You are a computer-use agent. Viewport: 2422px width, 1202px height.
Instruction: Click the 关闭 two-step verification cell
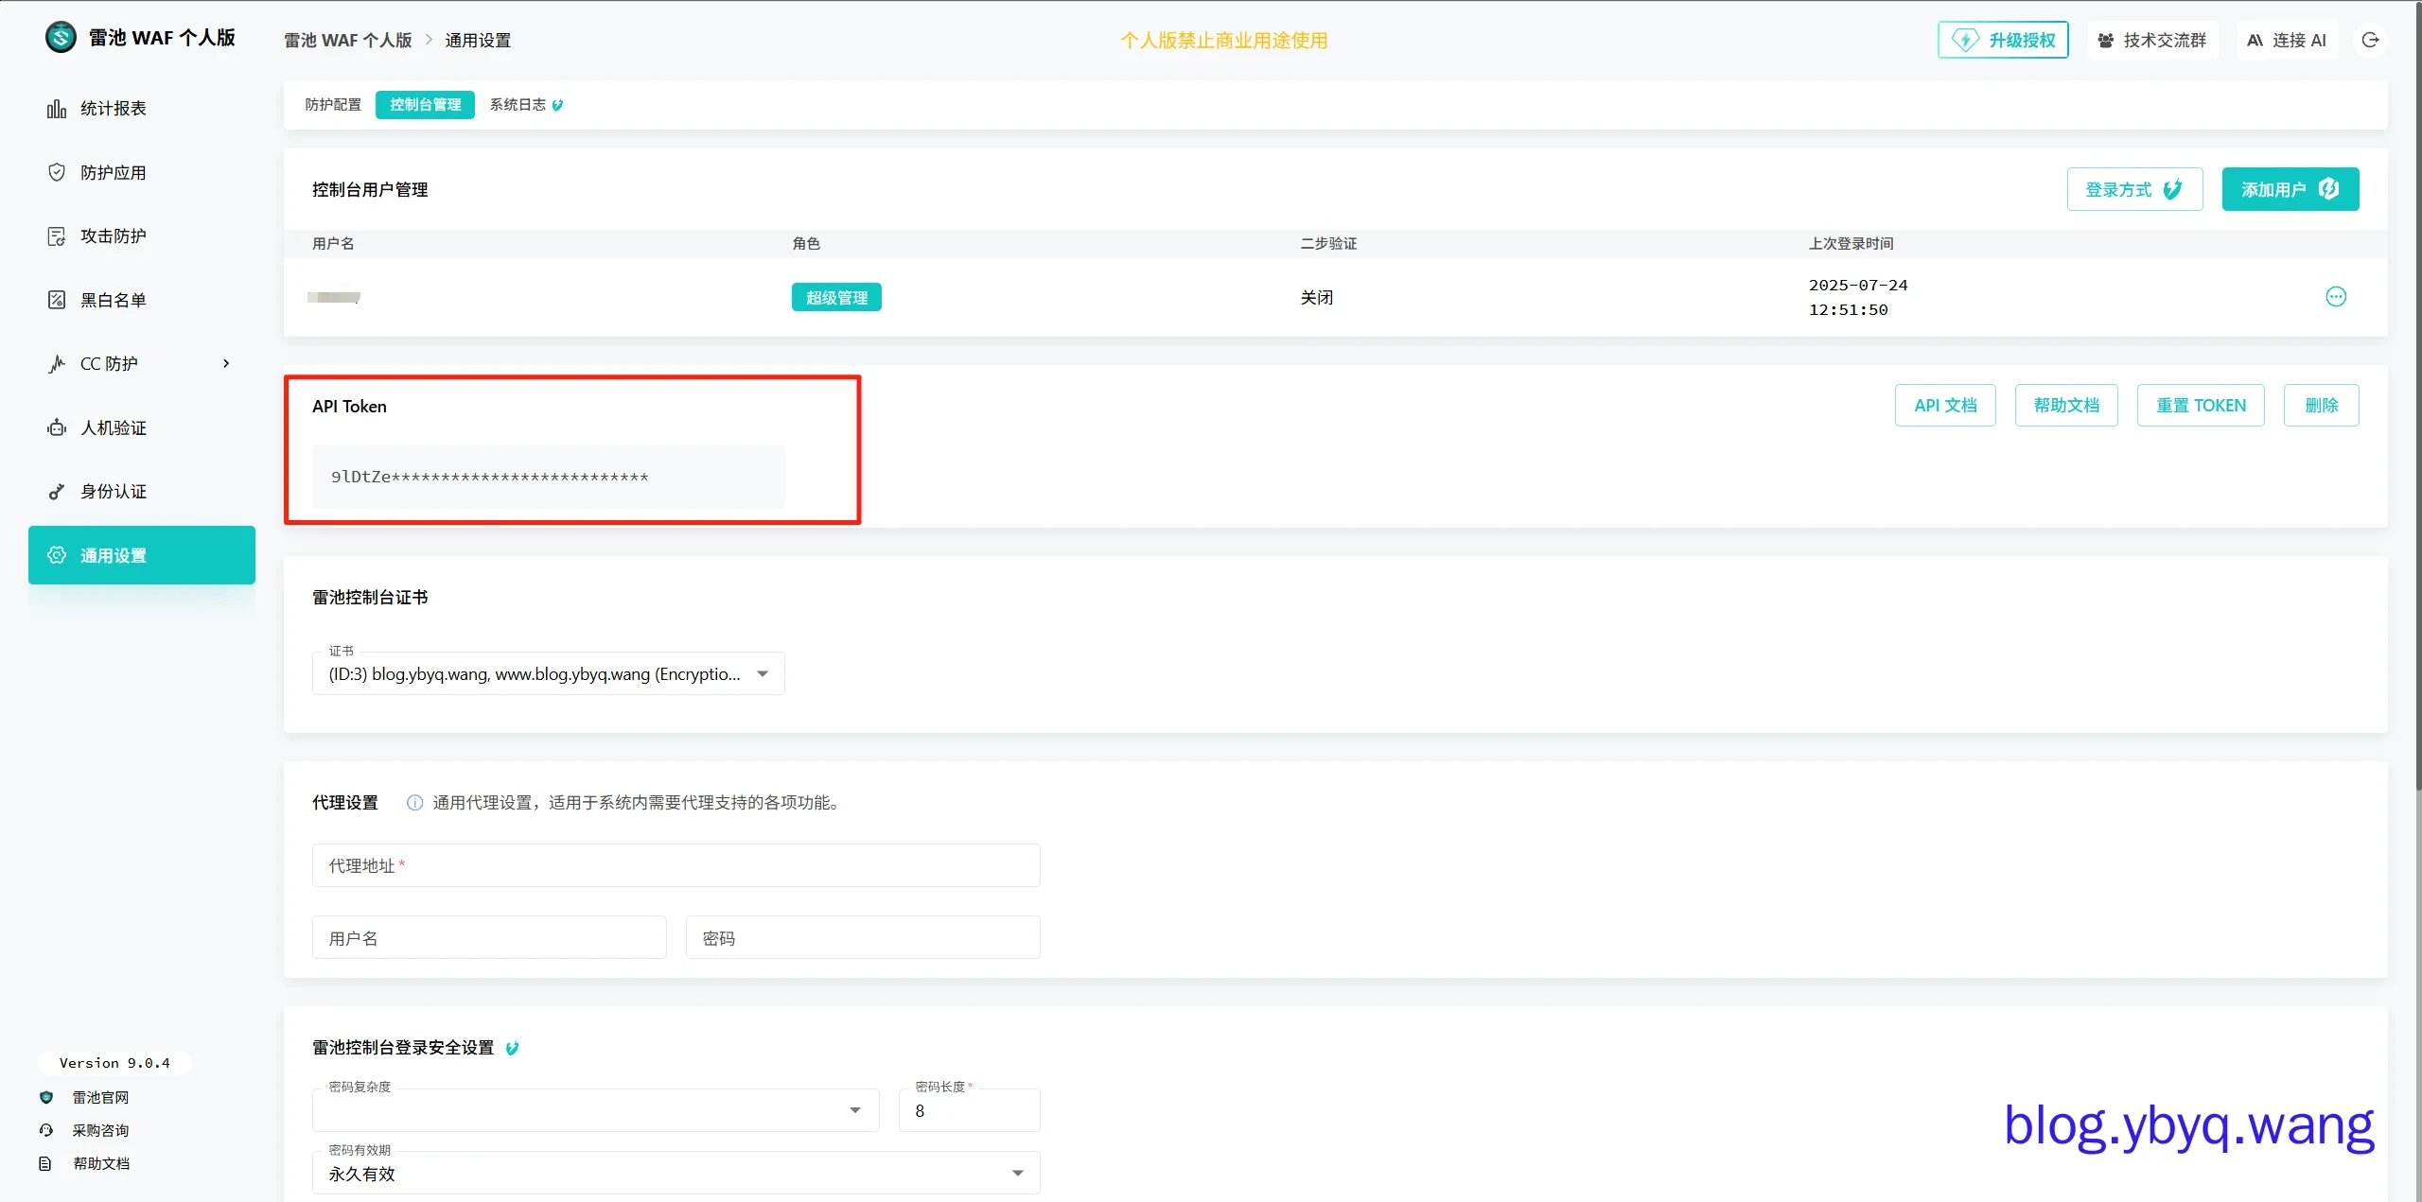1317,298
